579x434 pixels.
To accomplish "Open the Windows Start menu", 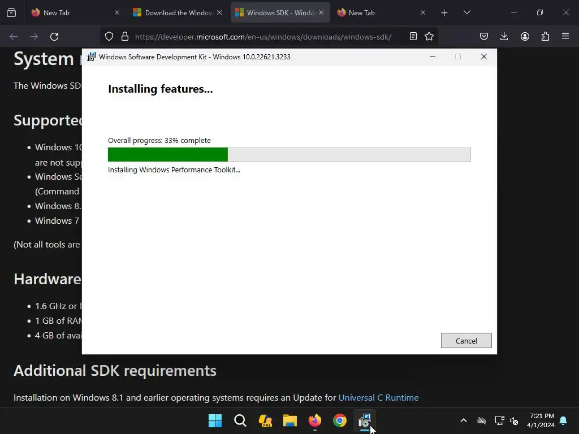I will click(215, 420).
